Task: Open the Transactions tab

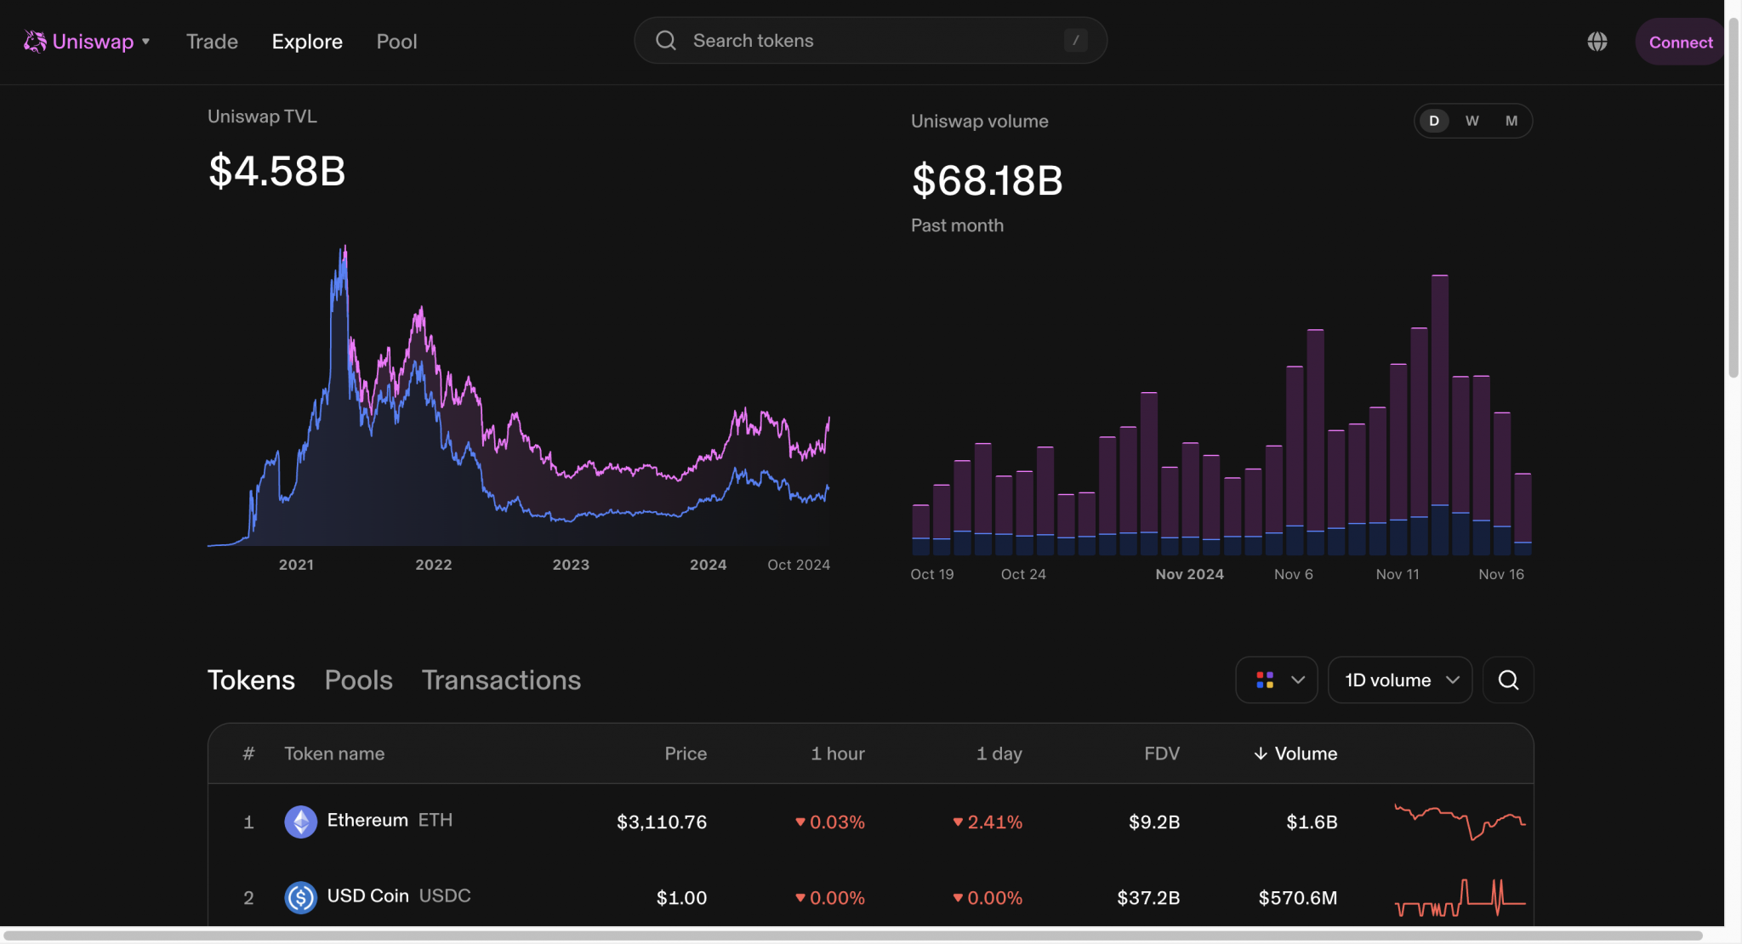Action: point(501,680)
